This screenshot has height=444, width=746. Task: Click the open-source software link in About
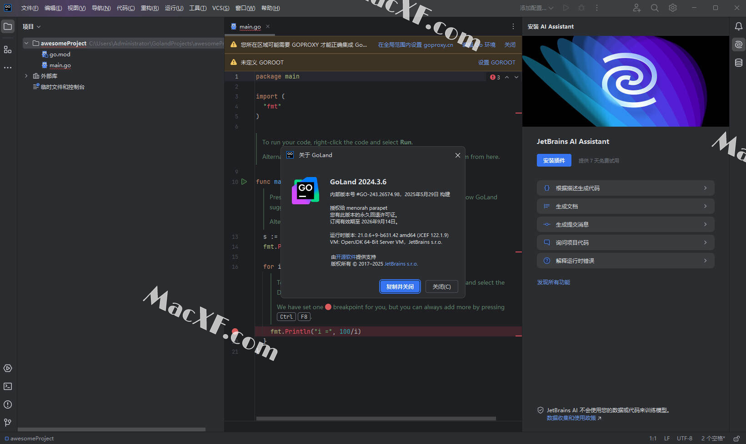346,257
